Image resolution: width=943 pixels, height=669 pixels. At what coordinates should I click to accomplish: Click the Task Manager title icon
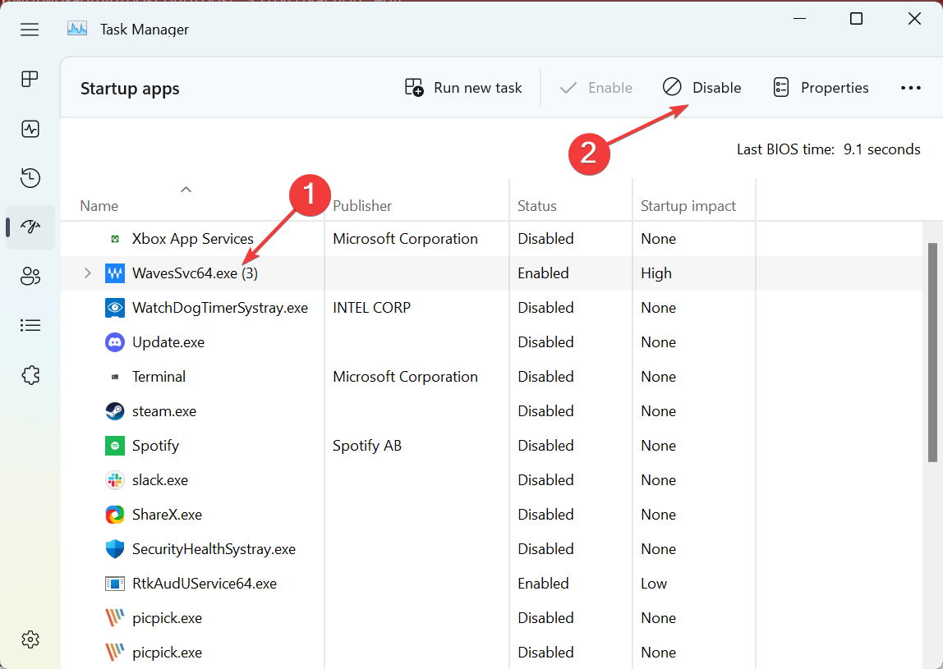pyautogui.click(x=77, y=29)
